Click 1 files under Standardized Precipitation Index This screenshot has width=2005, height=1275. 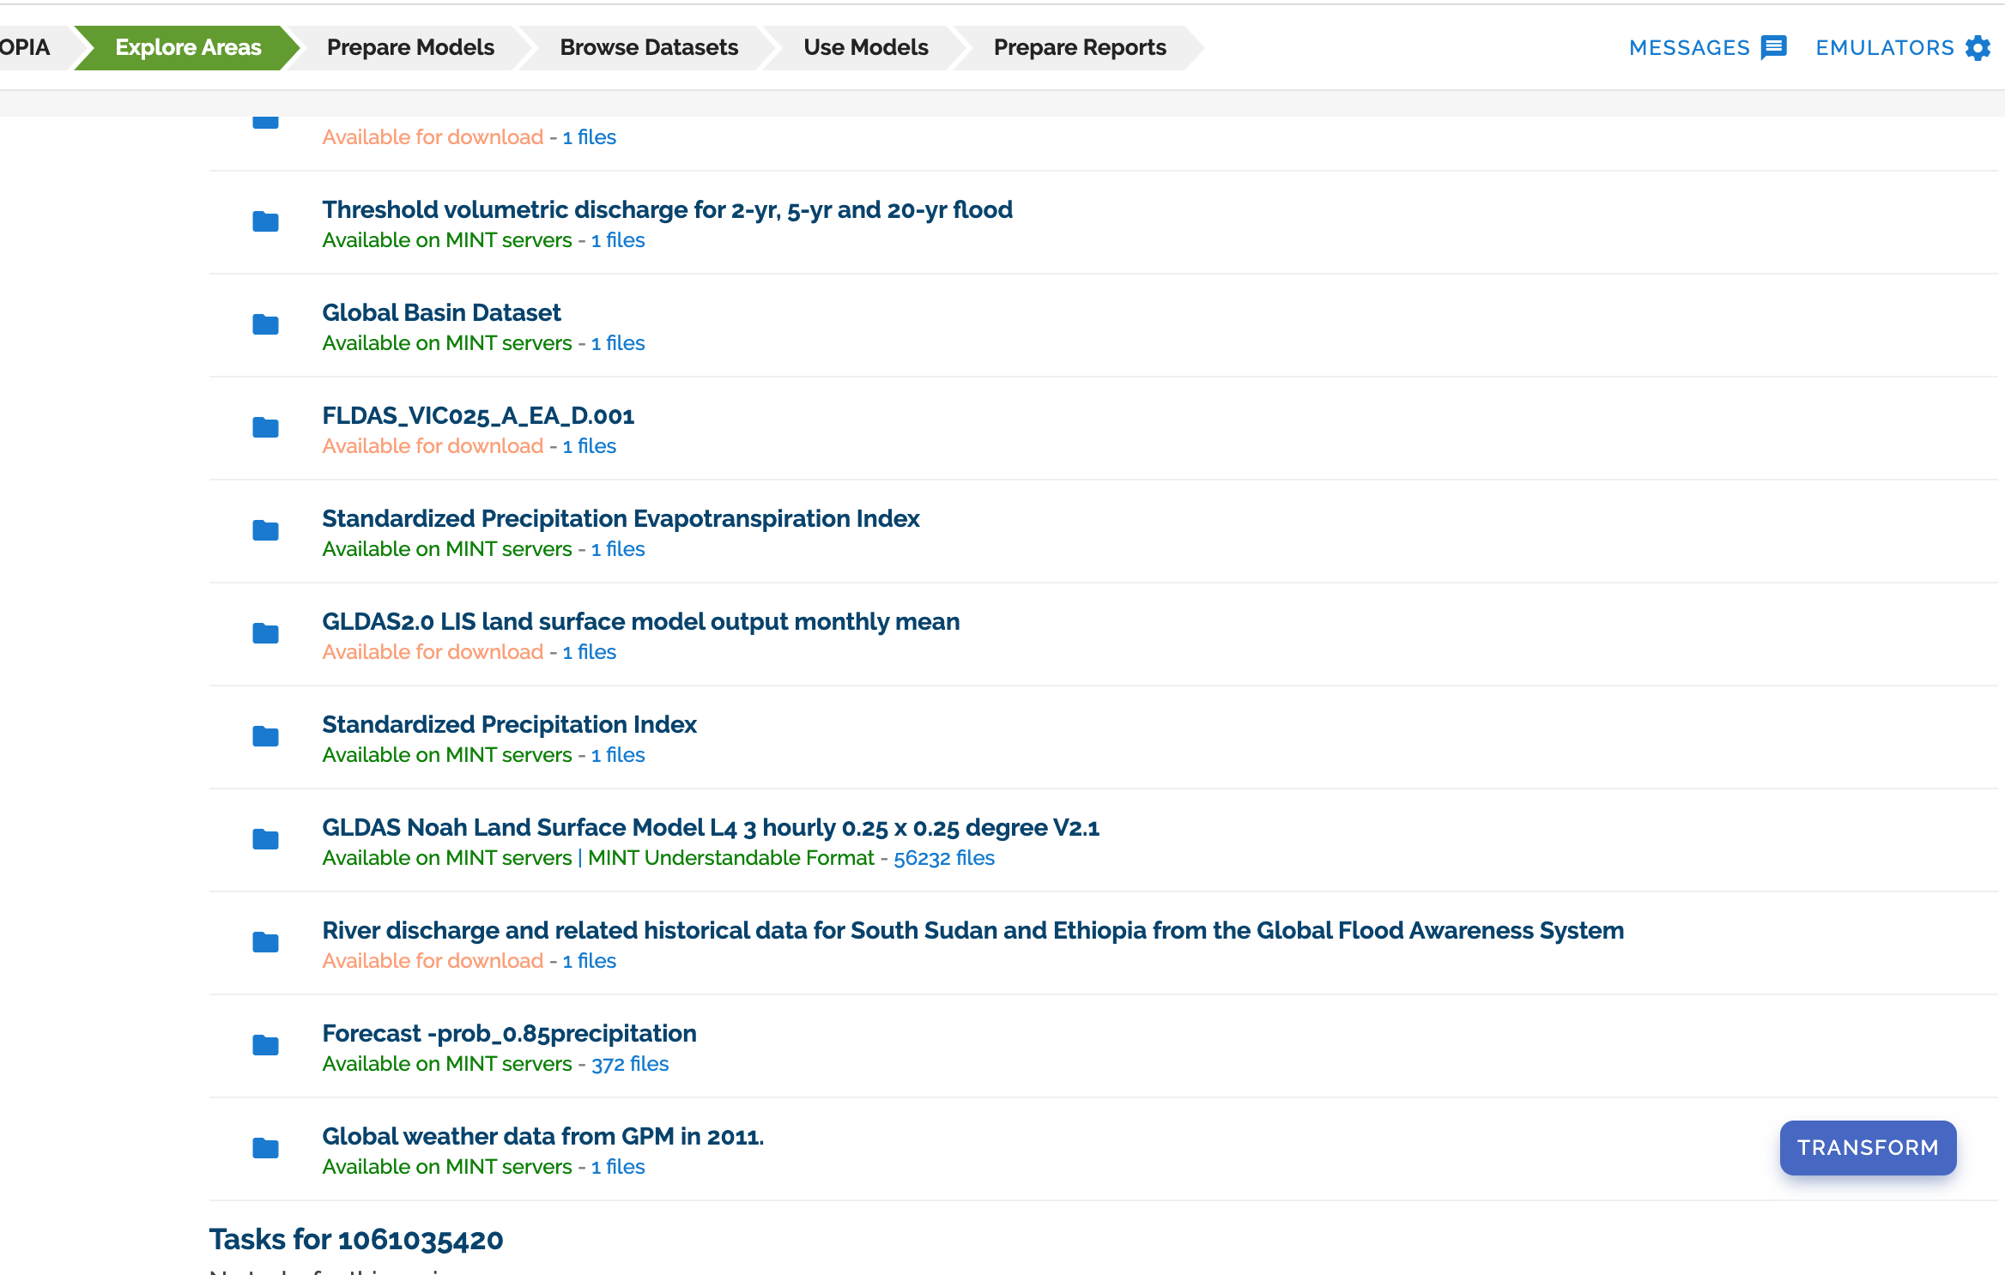tap(618, 755)
